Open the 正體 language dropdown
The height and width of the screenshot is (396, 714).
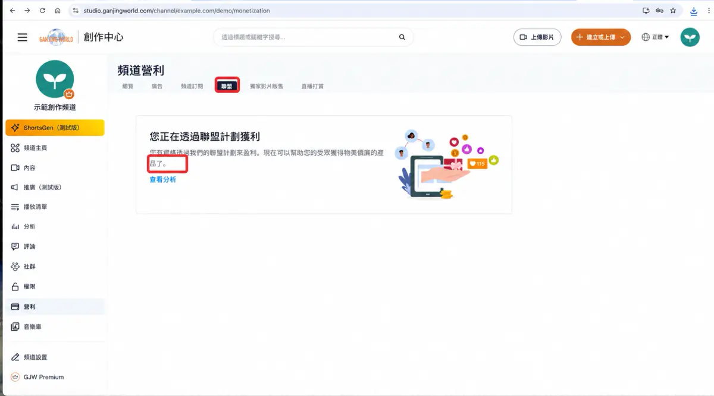click(x=655, y=37)
